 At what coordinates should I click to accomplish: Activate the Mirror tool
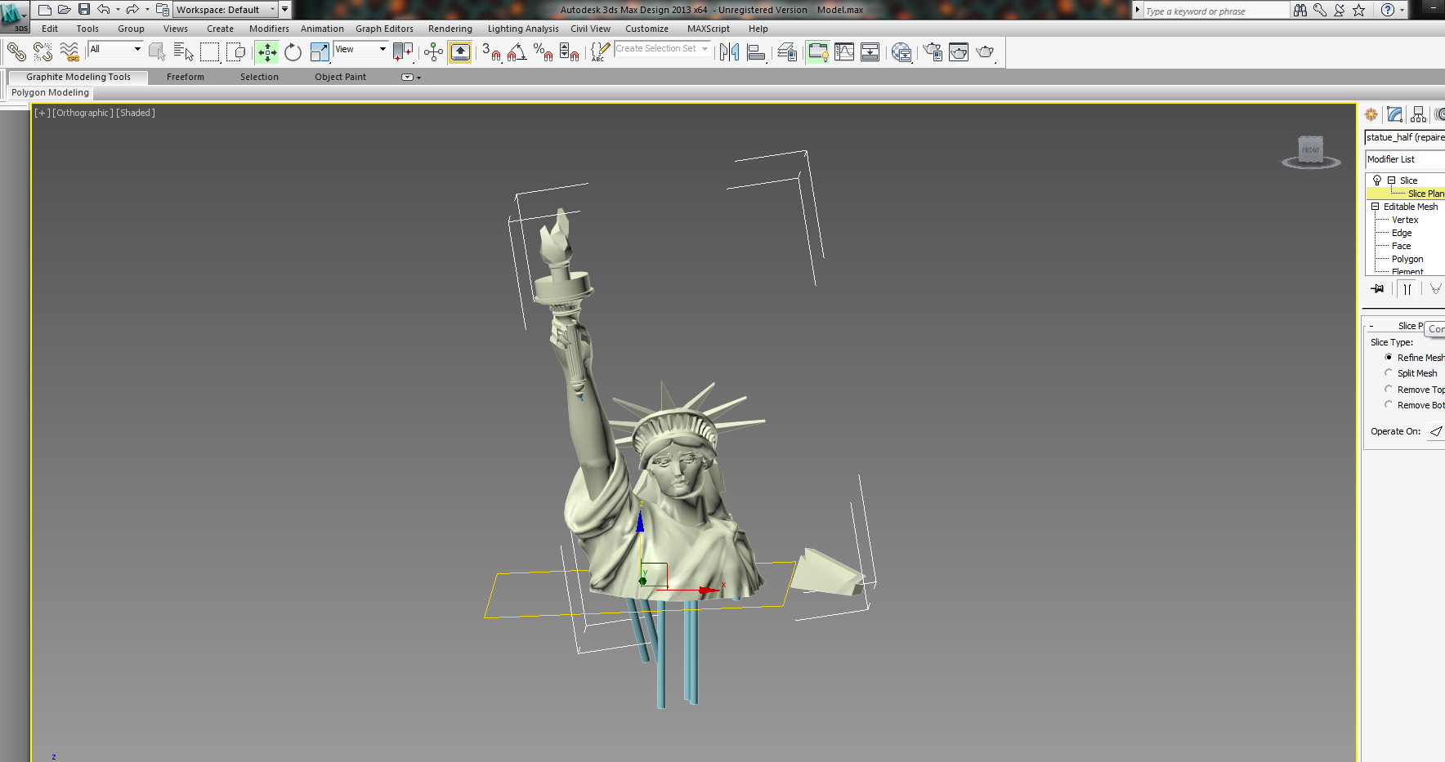(729, 51)
